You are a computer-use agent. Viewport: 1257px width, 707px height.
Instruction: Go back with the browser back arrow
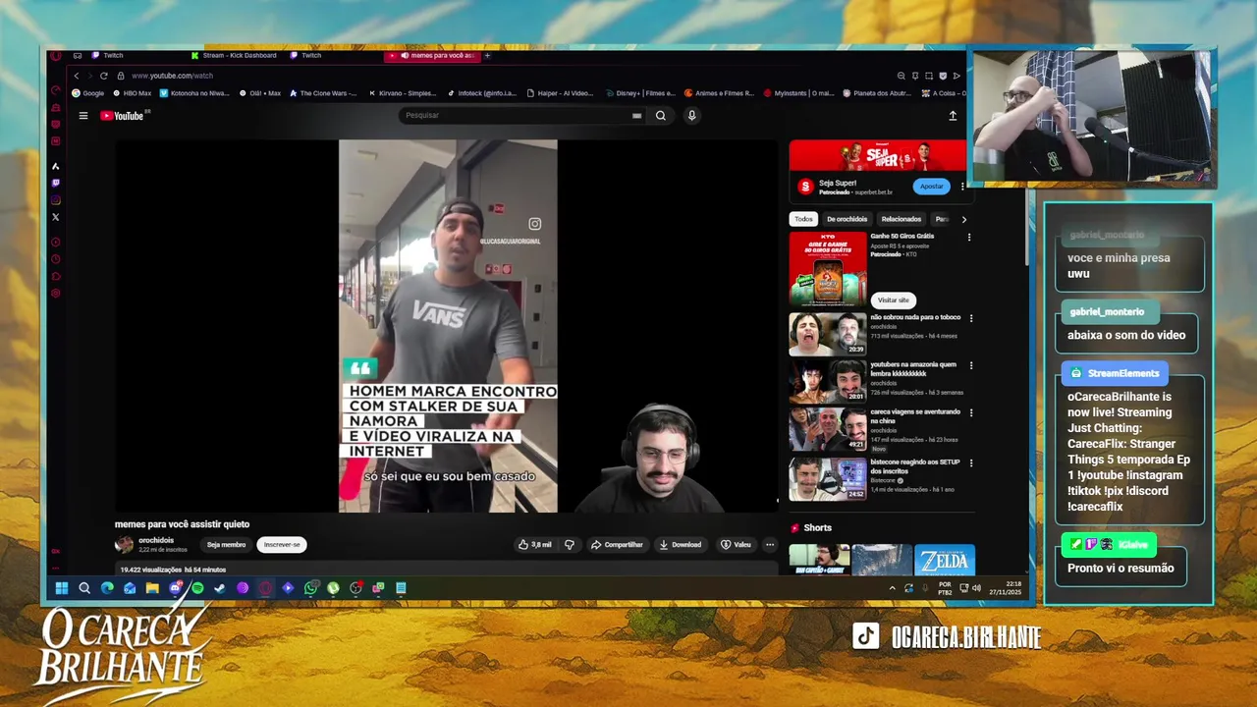[x=76, y=76]
